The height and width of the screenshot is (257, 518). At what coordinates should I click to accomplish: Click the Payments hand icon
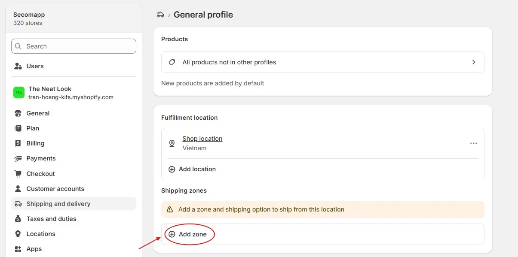click(18, 158)
